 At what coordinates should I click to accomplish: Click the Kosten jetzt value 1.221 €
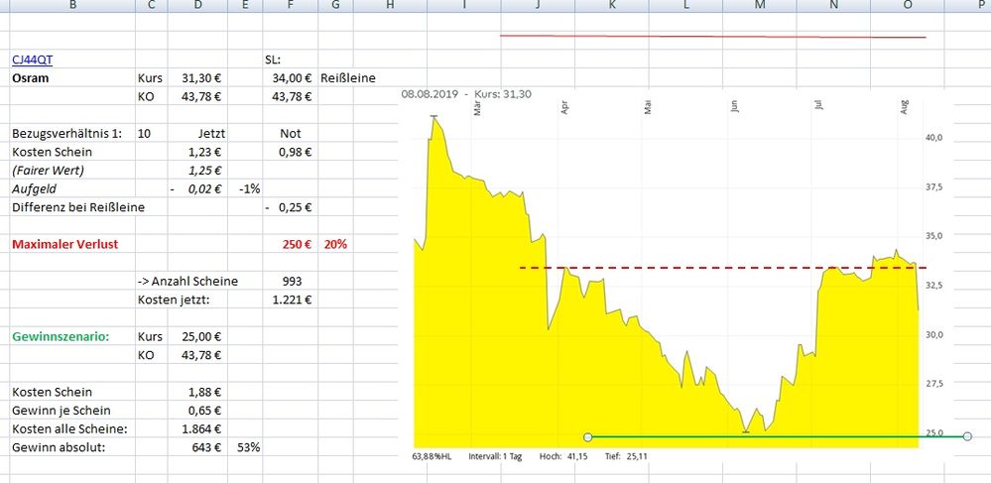290,300
